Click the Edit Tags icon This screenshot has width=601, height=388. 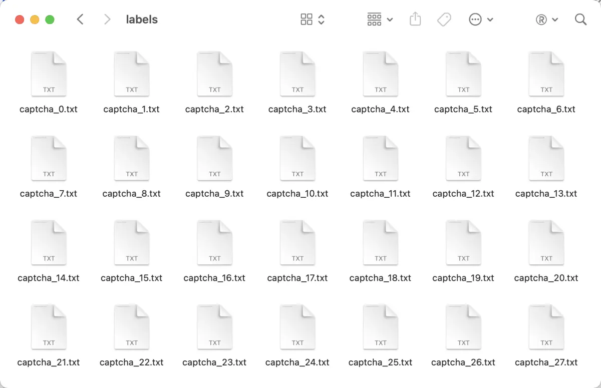point(444,20)
